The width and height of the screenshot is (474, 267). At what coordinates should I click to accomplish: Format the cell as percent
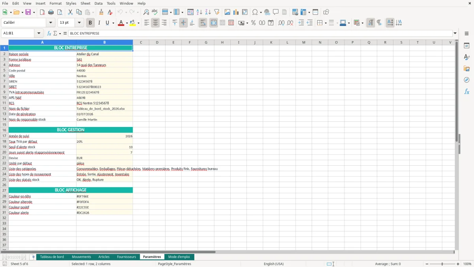pos(253,23)
